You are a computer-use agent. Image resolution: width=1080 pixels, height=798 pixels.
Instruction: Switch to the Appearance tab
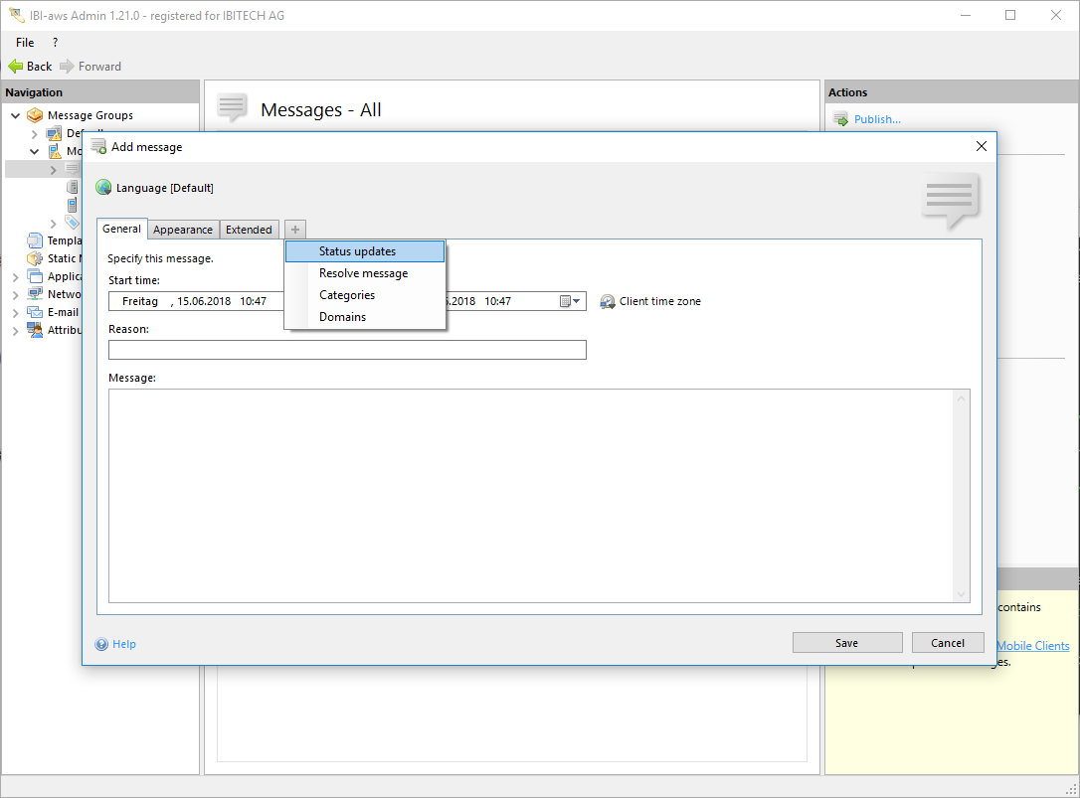(183, 230)
